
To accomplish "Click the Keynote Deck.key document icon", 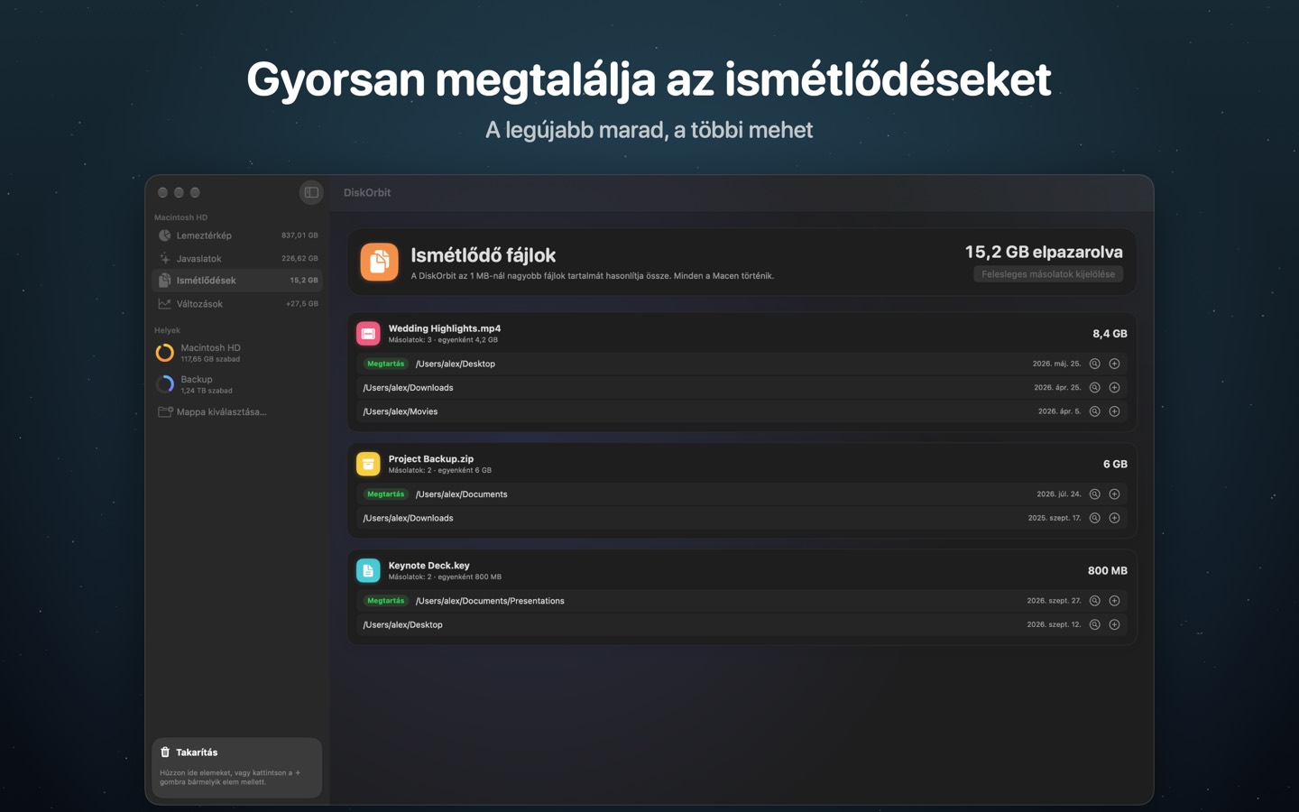I will 368,570.
